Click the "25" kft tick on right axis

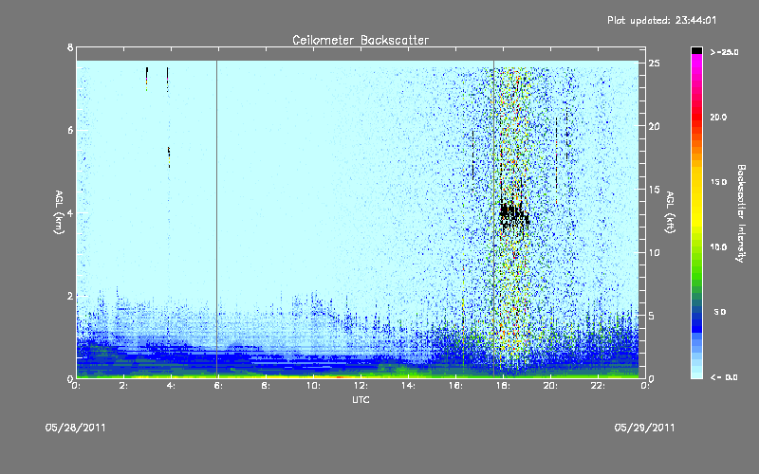pos(654,64)
